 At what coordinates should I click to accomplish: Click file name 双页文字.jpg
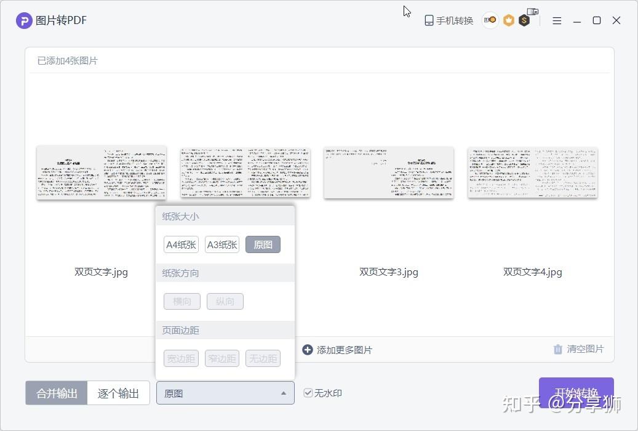(102, 272)
